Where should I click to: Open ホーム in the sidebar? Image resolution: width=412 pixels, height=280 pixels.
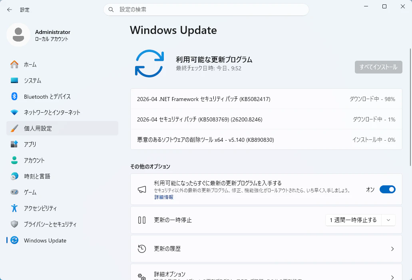point(62,64)
